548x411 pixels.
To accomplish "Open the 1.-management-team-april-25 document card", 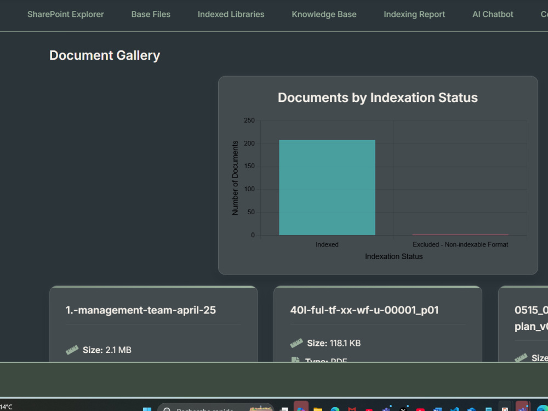I will [153, 324].
